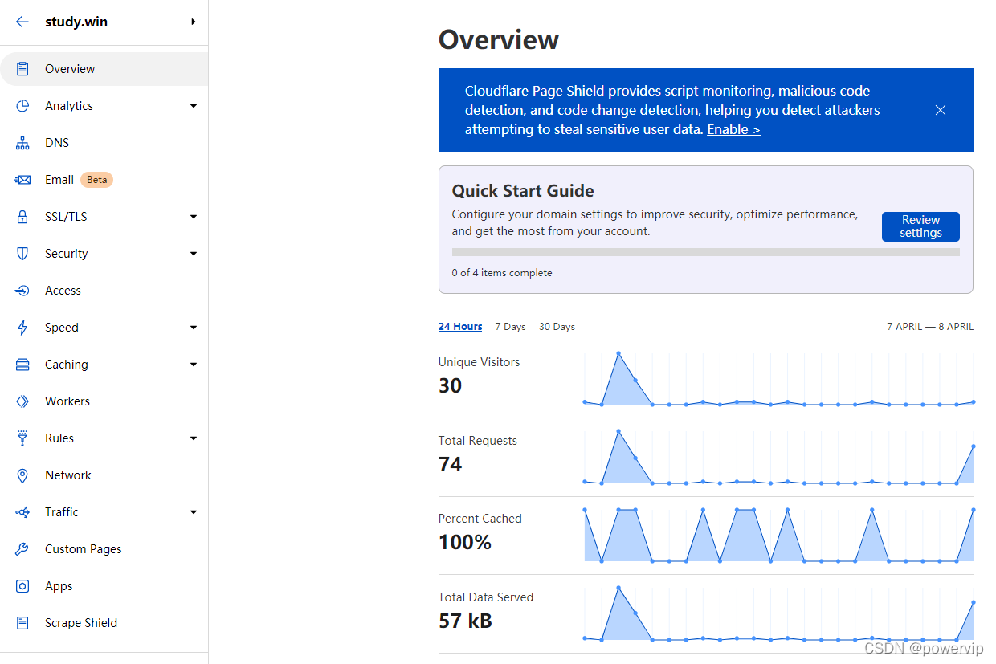
Task: Click the Email envelope icon
Action: coord(22,180)
